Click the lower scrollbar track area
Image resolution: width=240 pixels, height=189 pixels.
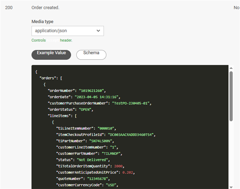tap(231, 157)
